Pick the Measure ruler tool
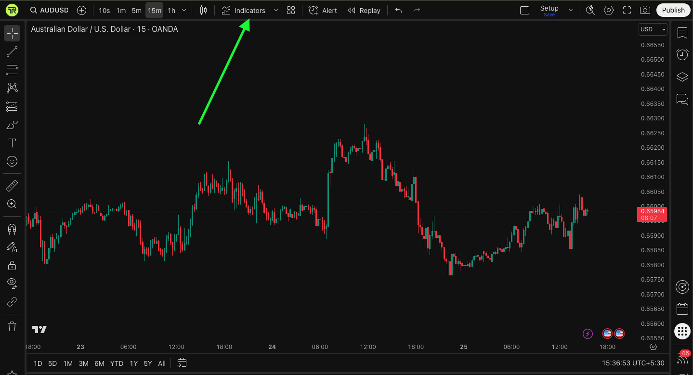The image size is (693, 375). (12, 185)
